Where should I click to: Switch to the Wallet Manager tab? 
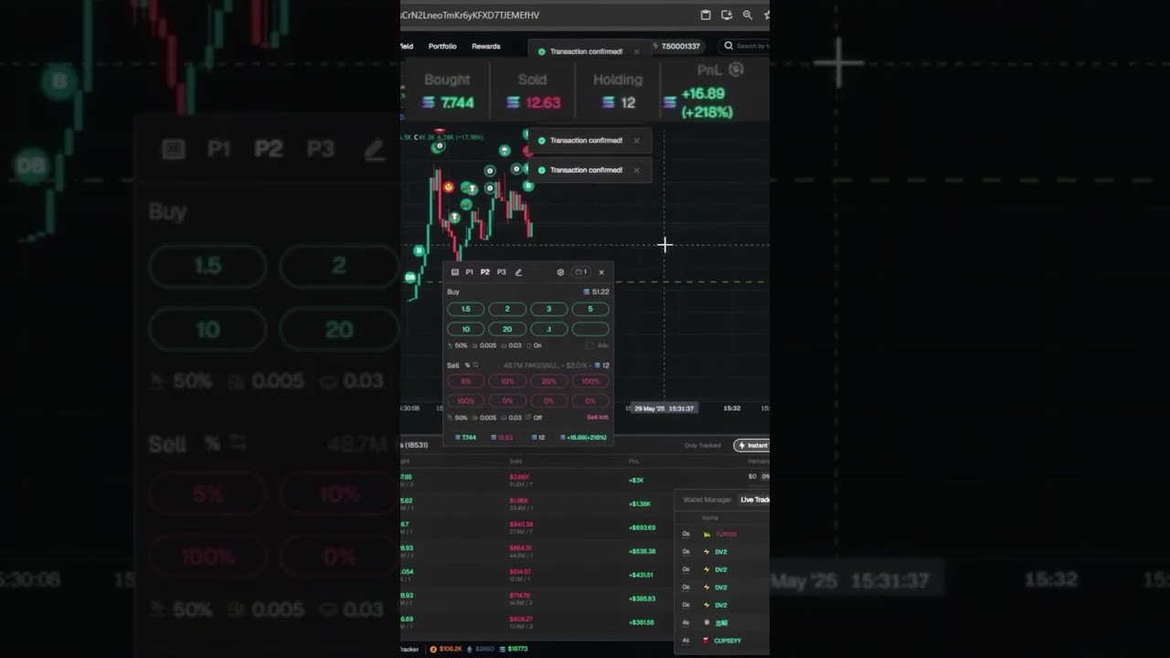pyautogui.click(x=707, y=500)
